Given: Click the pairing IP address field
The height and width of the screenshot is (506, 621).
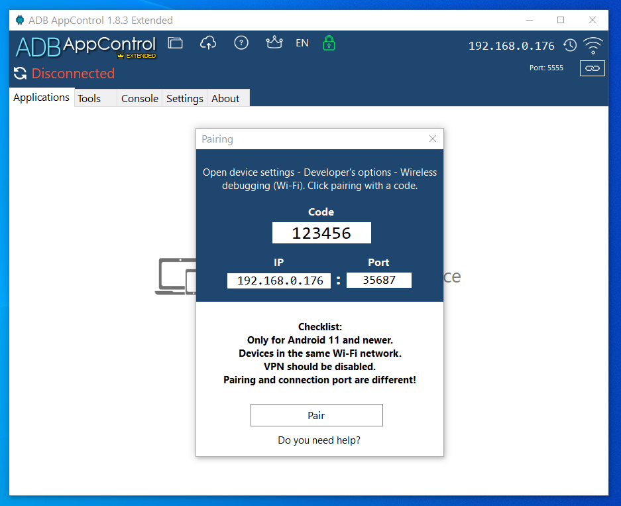Looking at the screenshot, I should pyautogui.click(x=279, y=281).
